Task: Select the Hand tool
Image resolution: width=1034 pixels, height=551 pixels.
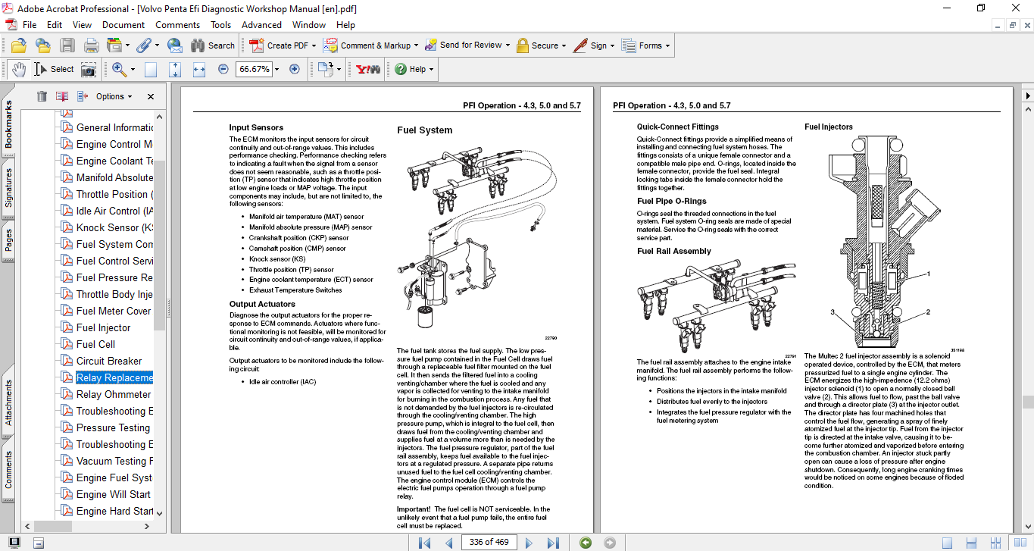Action: point(18,69)
